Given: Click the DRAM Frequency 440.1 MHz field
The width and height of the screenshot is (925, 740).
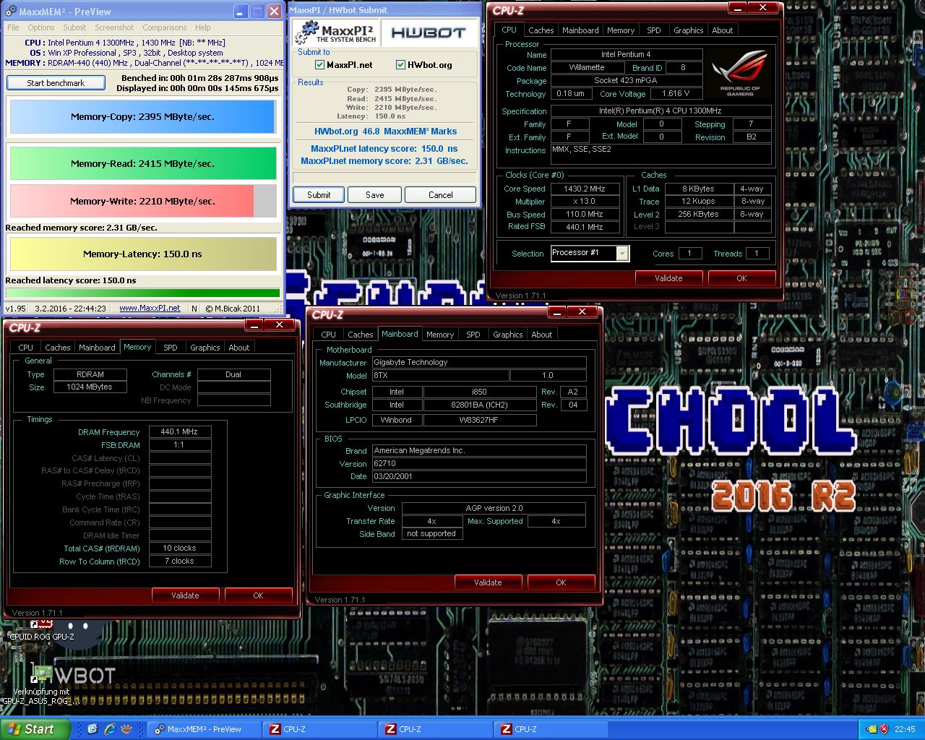Looking at the screenshot, I should 179,431.
